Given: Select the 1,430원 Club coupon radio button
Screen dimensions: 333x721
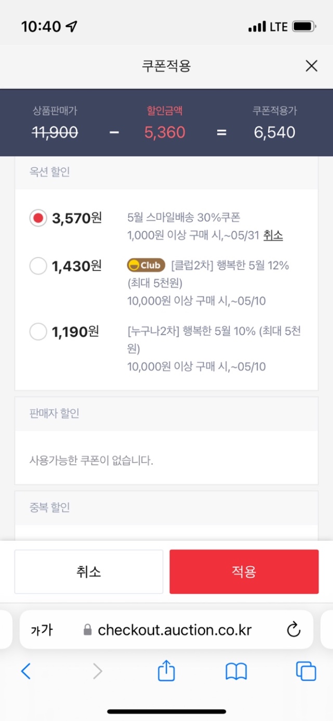Looking at the screenshot, I should (x=38, y=266).
